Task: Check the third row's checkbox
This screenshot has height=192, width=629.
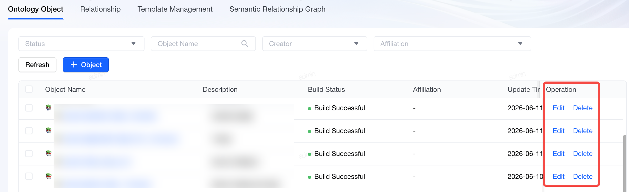Action: click(29, 154)
